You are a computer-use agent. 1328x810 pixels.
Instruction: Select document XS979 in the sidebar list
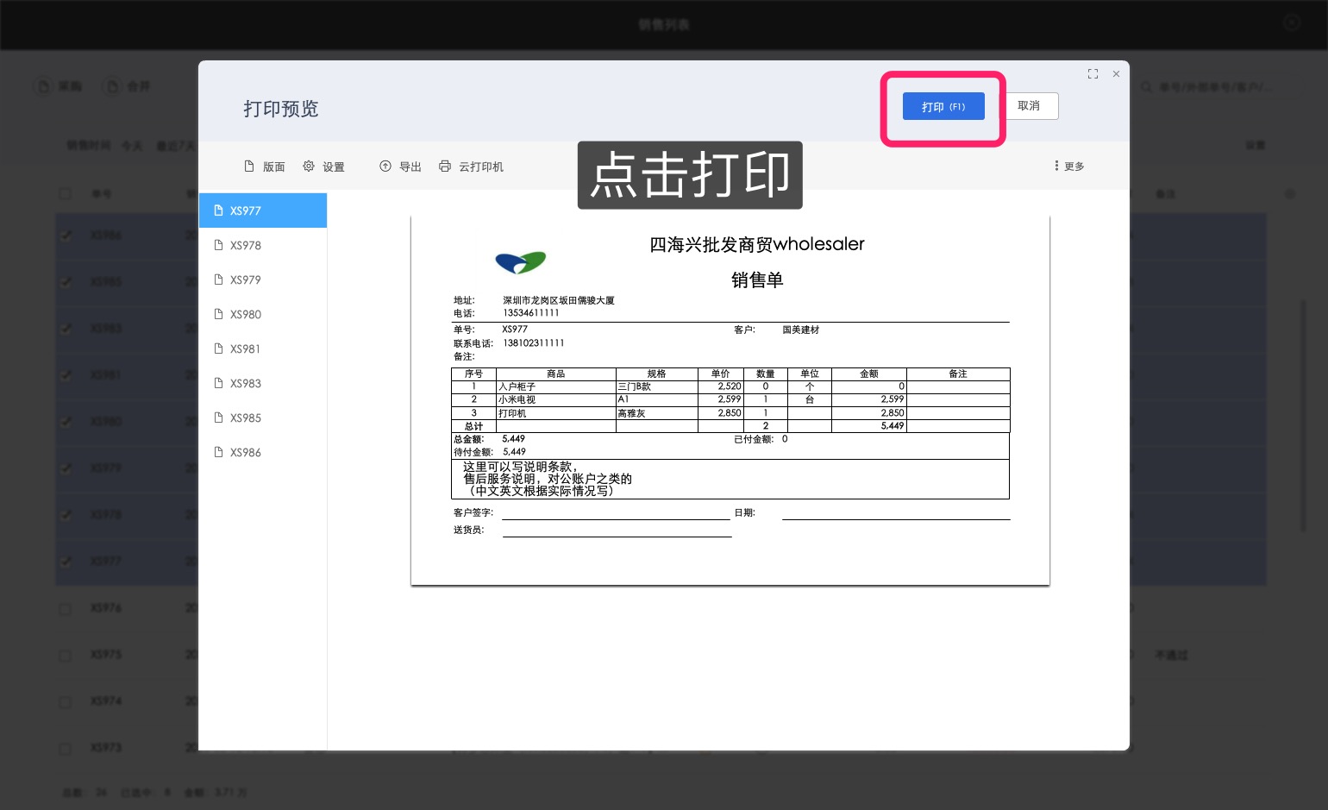[x=263, y=279]
